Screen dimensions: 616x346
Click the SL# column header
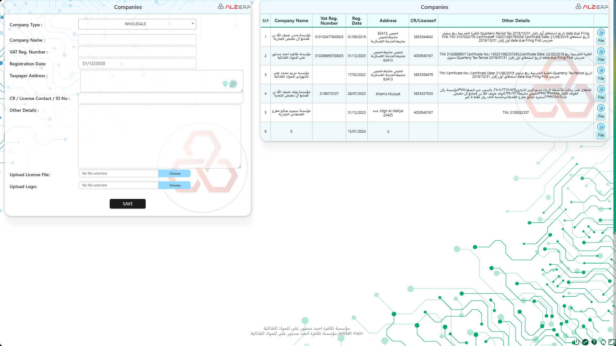265,21
